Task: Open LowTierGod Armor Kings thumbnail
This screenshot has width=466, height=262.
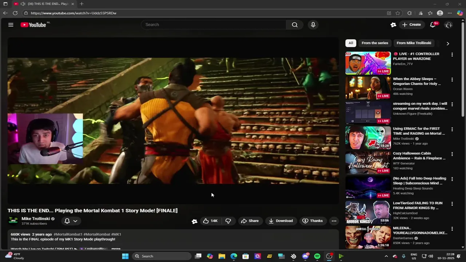Action: click(x=368, y=212)
